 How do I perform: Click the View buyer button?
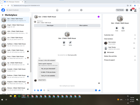(x=50, y=25)
